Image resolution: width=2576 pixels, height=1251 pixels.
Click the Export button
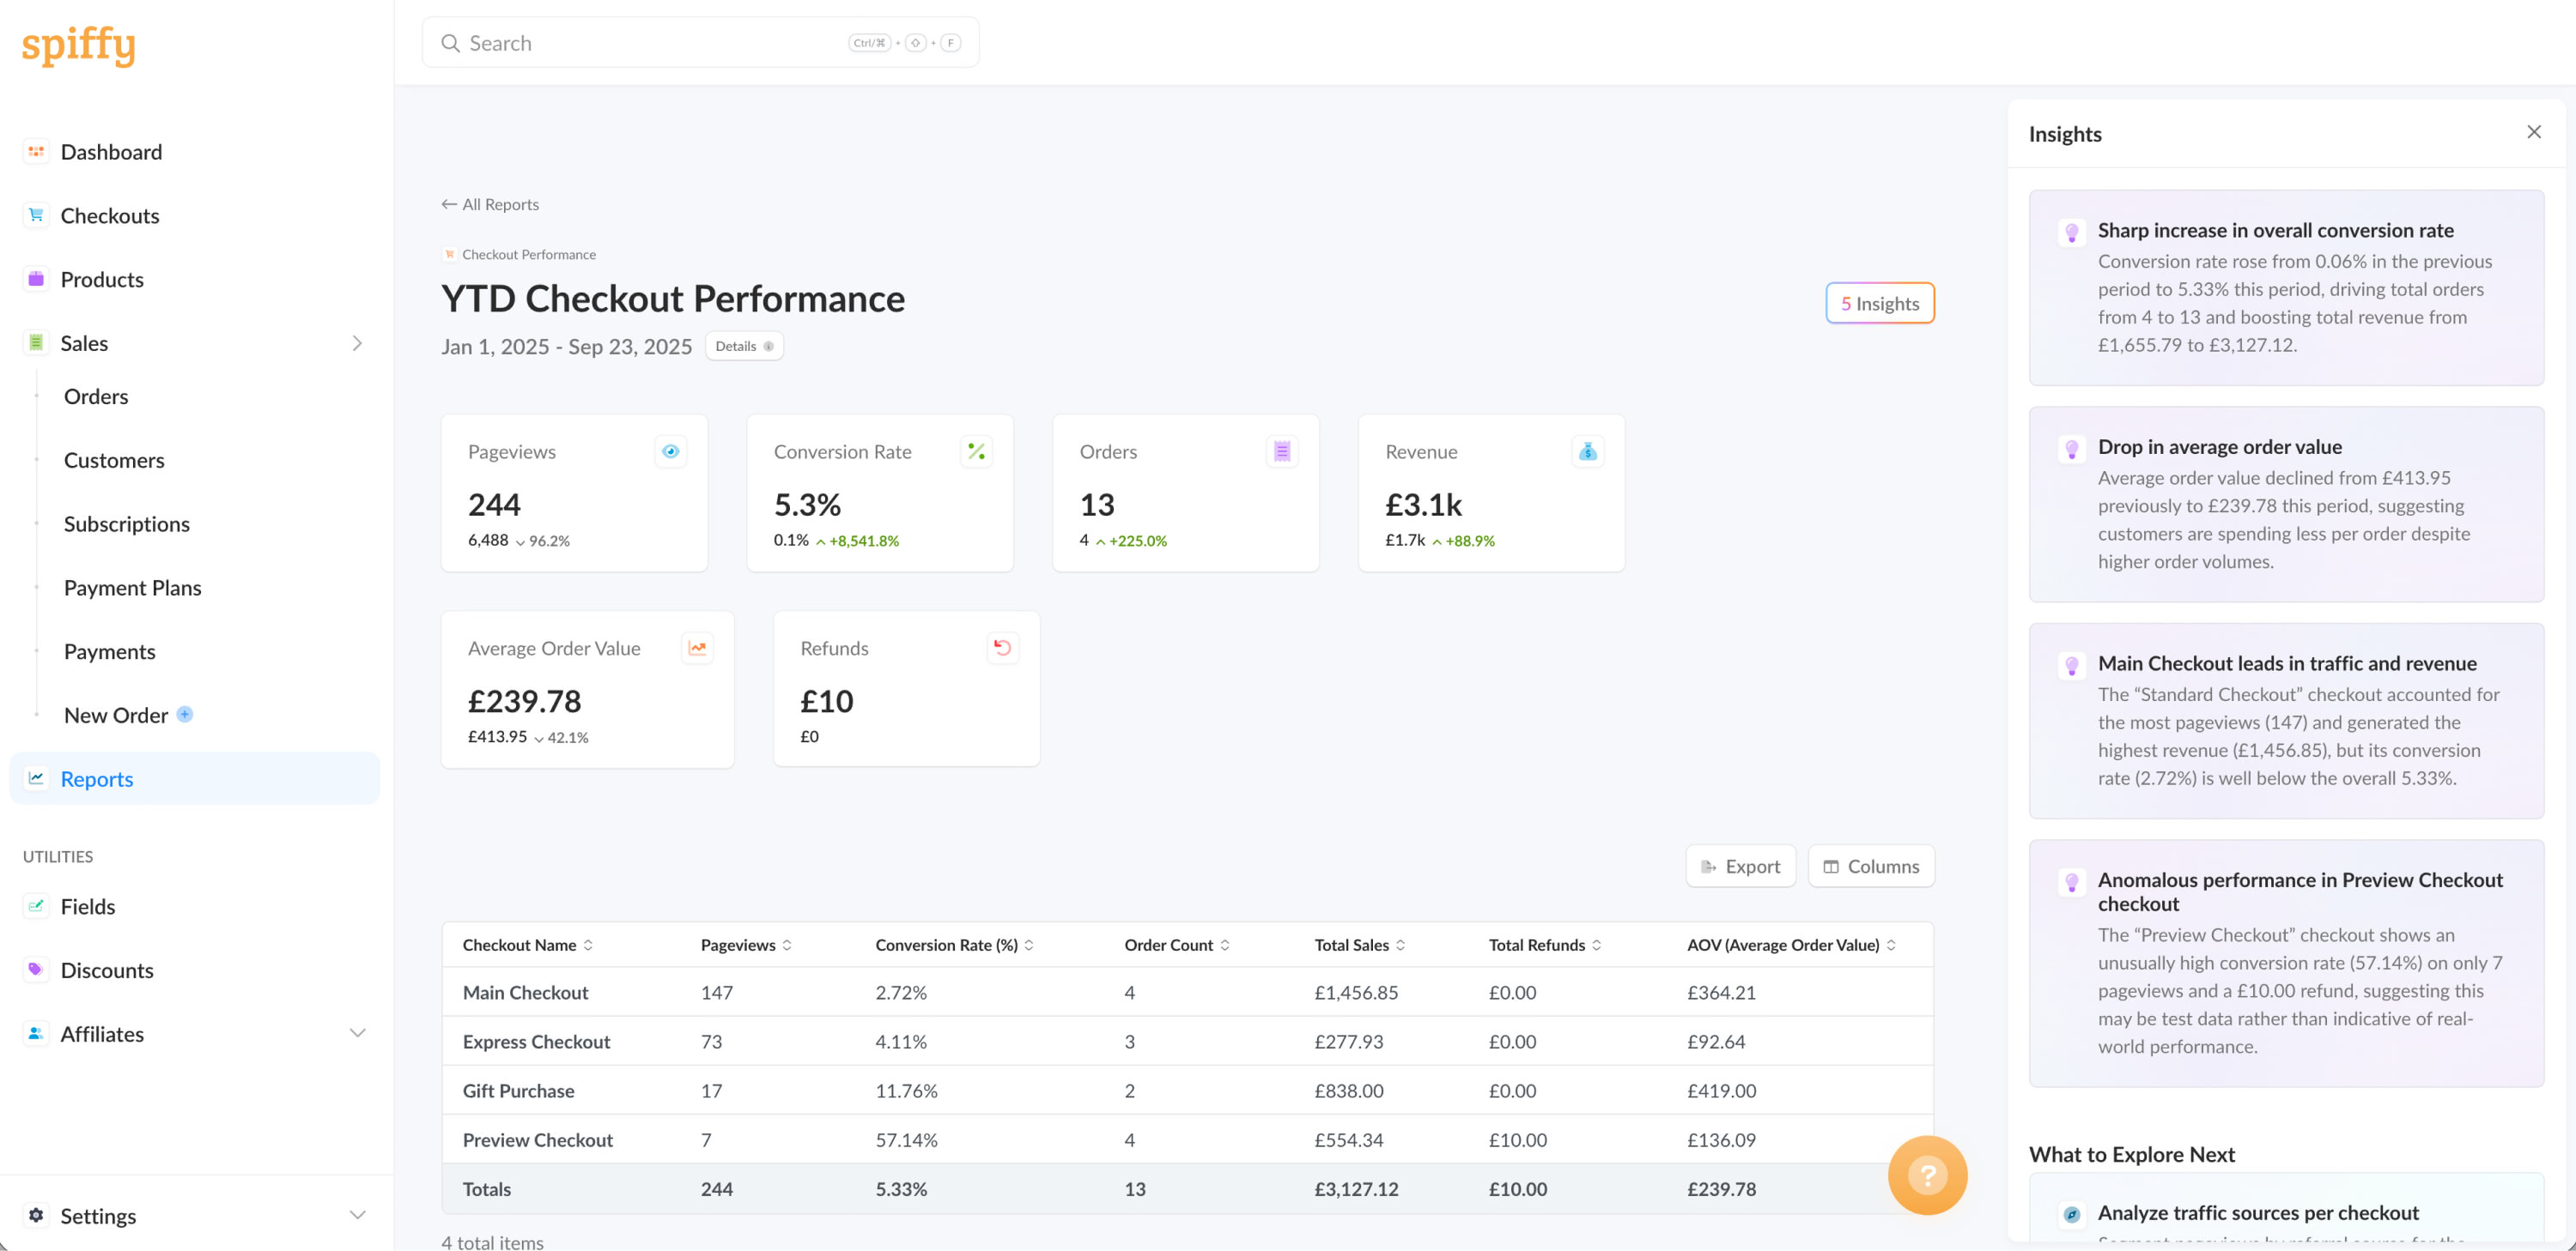pyautogui.click(x=1740, y=867)
